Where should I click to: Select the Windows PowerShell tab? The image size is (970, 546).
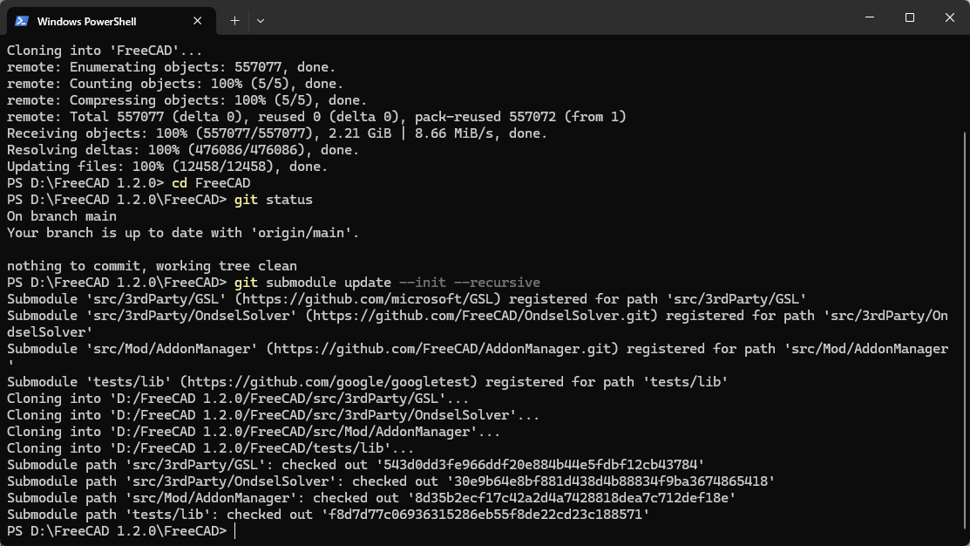112,21
